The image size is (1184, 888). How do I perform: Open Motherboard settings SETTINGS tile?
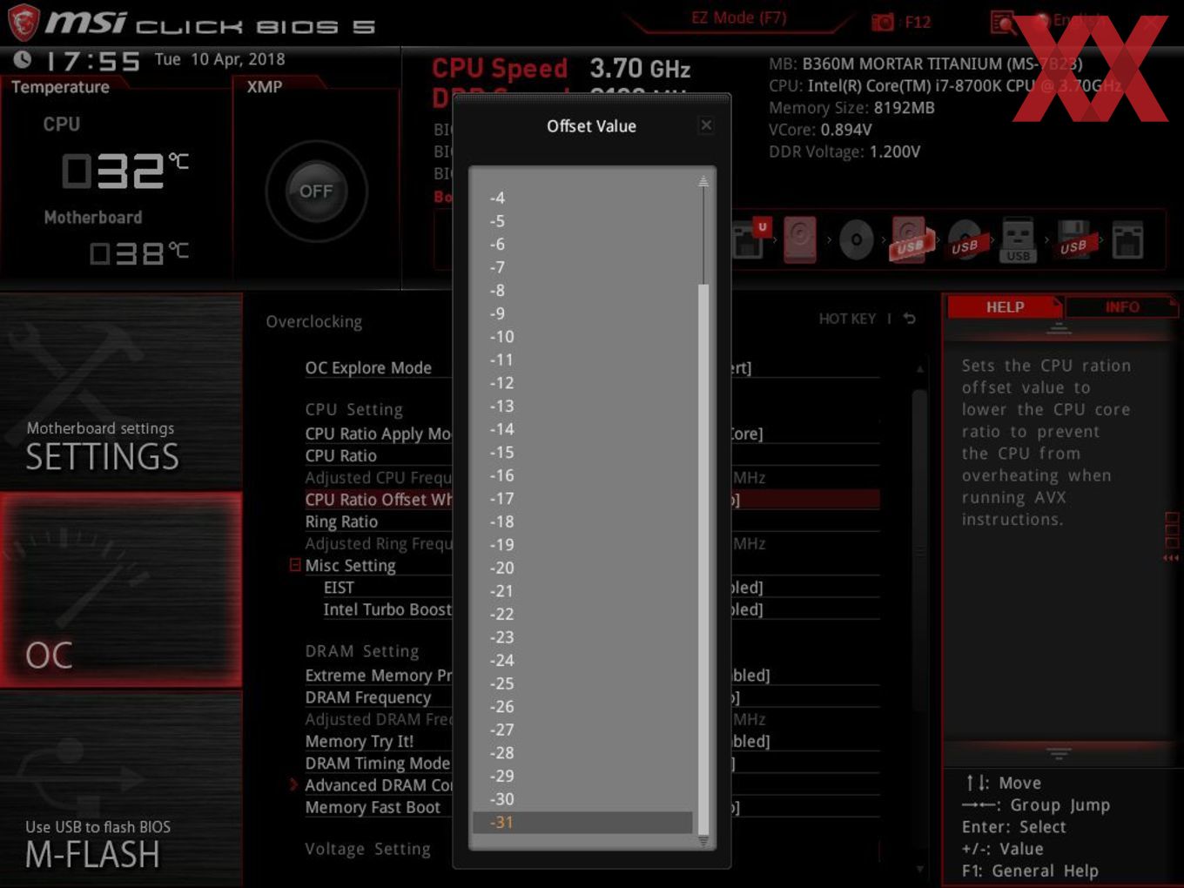point(121,392)
